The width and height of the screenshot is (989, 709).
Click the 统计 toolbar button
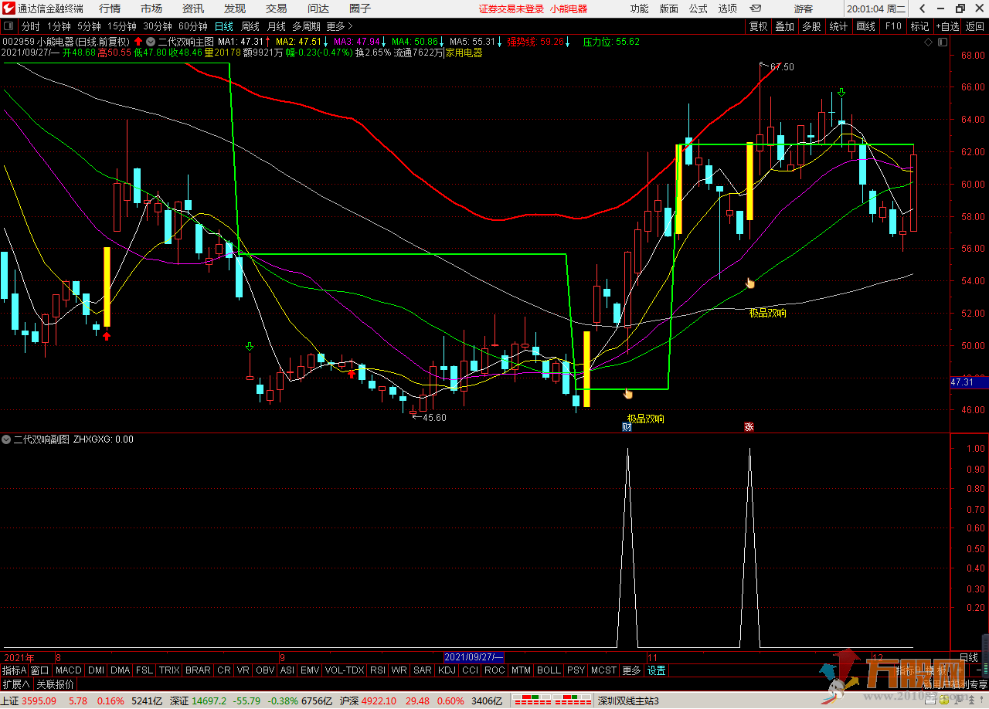pyautogui.click(x=838, y=26)
